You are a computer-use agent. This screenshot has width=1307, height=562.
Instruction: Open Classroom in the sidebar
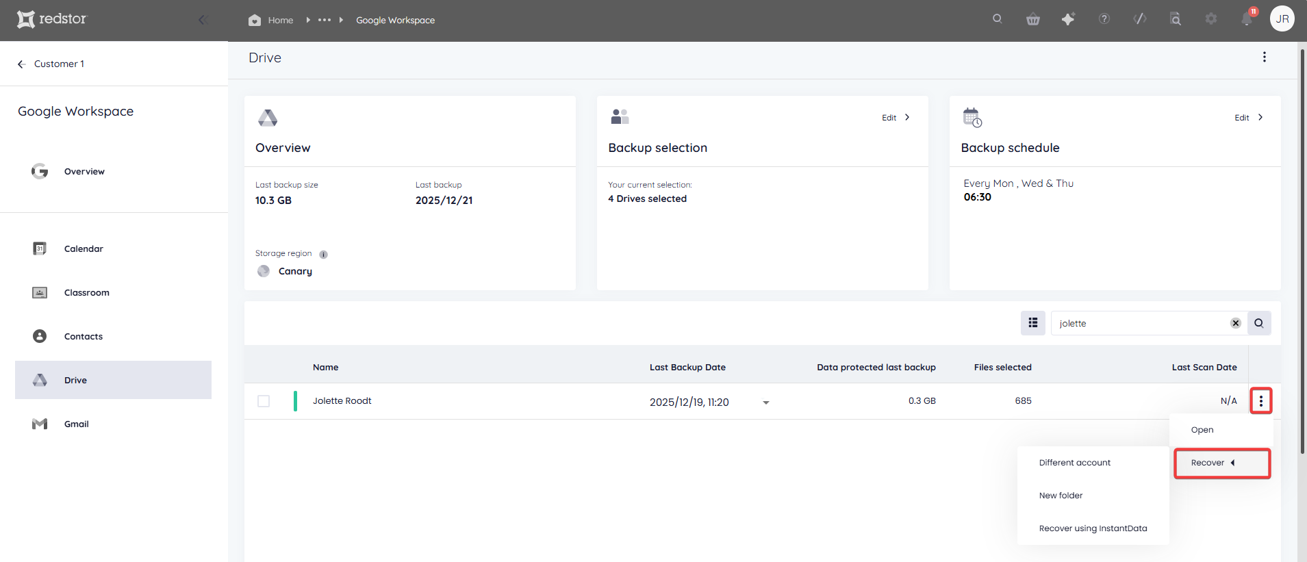113,292
